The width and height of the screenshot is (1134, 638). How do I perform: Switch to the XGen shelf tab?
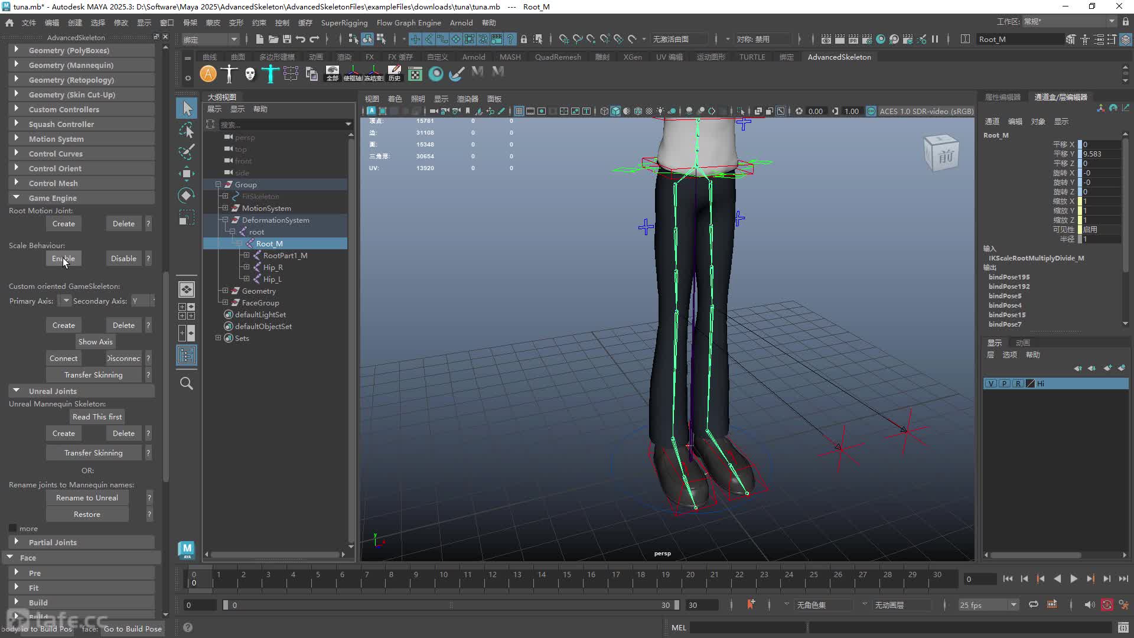(x=632, y=57)
